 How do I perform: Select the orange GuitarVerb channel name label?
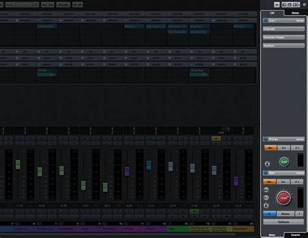(243, 229)
